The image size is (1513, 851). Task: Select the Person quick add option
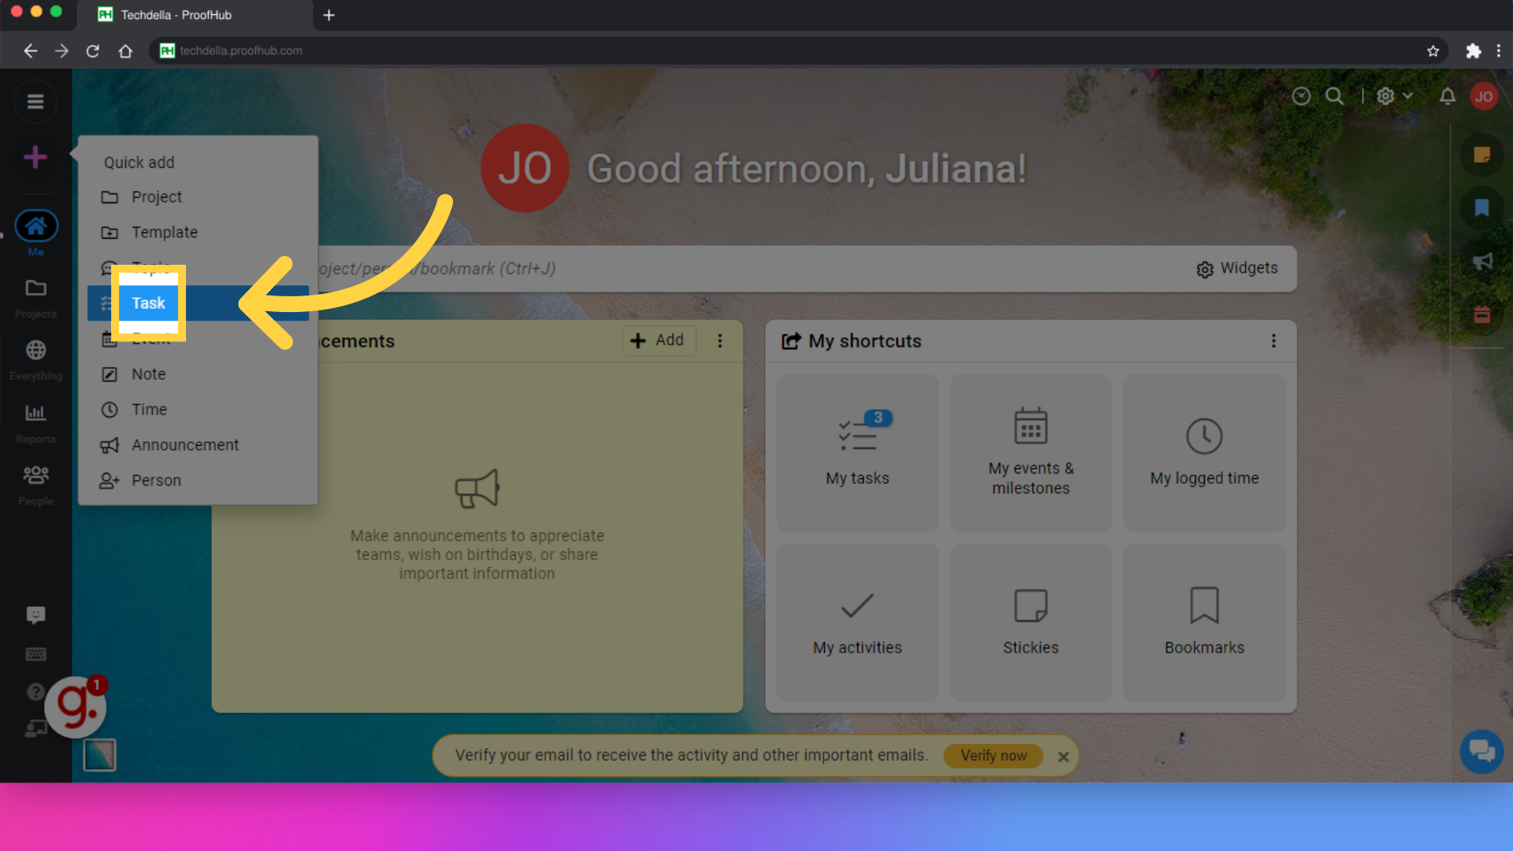(x=156, y=479)
